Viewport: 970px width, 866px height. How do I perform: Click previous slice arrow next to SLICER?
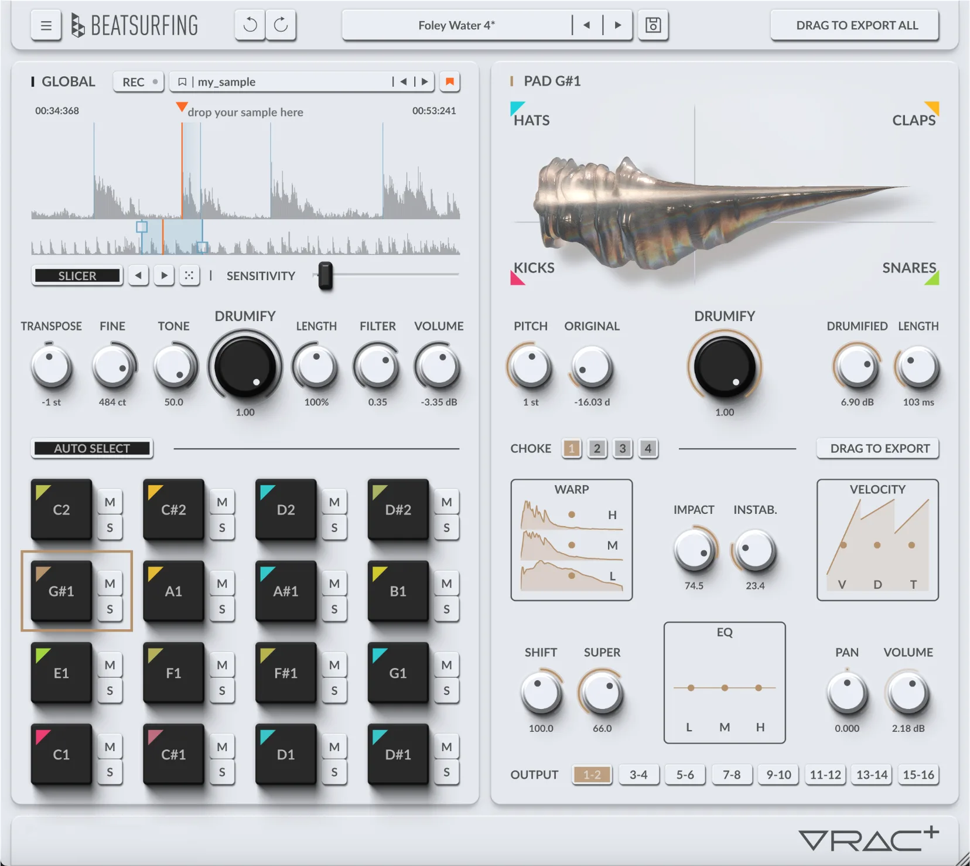(x=139, y=275)
